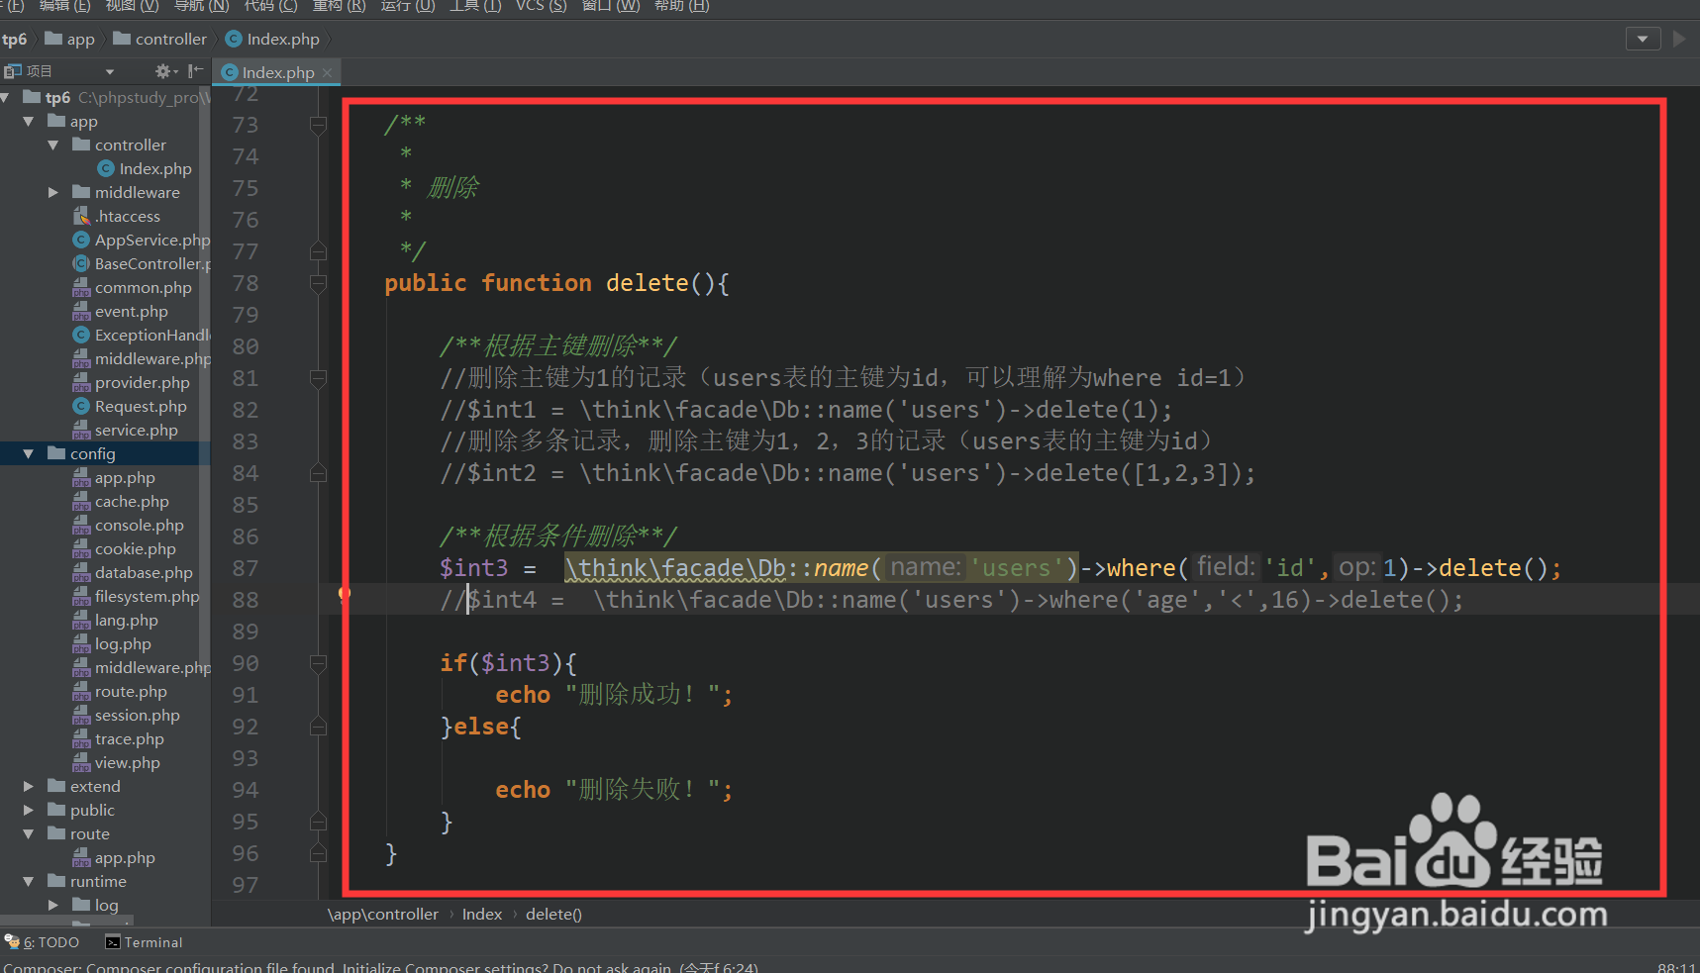Image resolution: width=1700 pixels, height=973 pixels.
Task: Open session.php config file
Action: [127, 715]
